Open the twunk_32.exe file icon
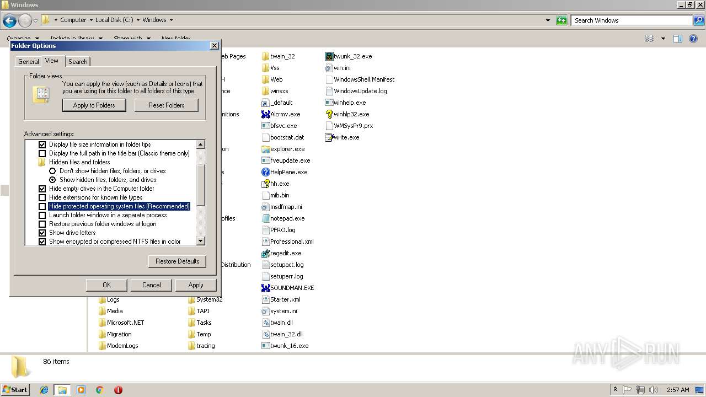This screenshot has height=397, width=706. (329, 56)
